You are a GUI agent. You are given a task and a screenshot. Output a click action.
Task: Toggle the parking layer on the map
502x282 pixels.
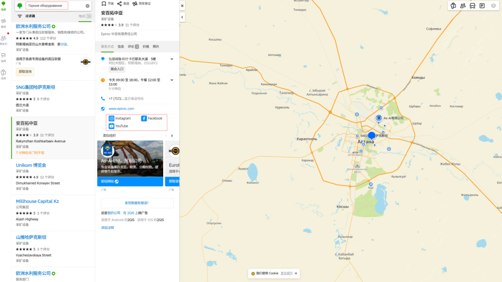coord(482,6)
